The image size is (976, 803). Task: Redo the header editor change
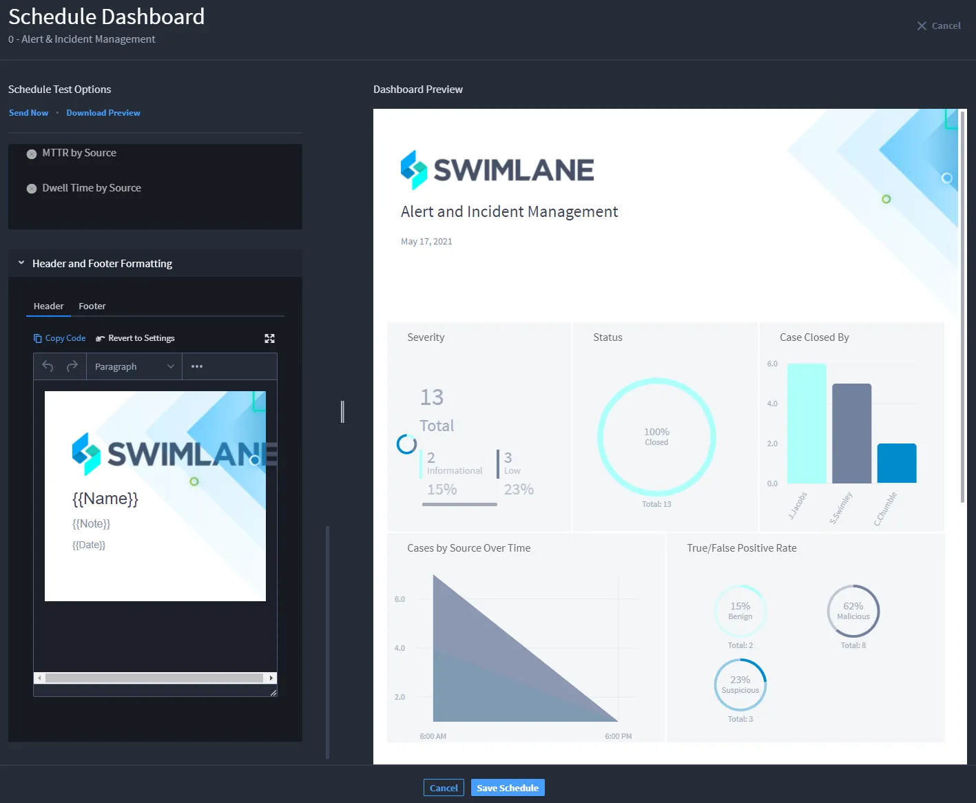pos(72,366)
